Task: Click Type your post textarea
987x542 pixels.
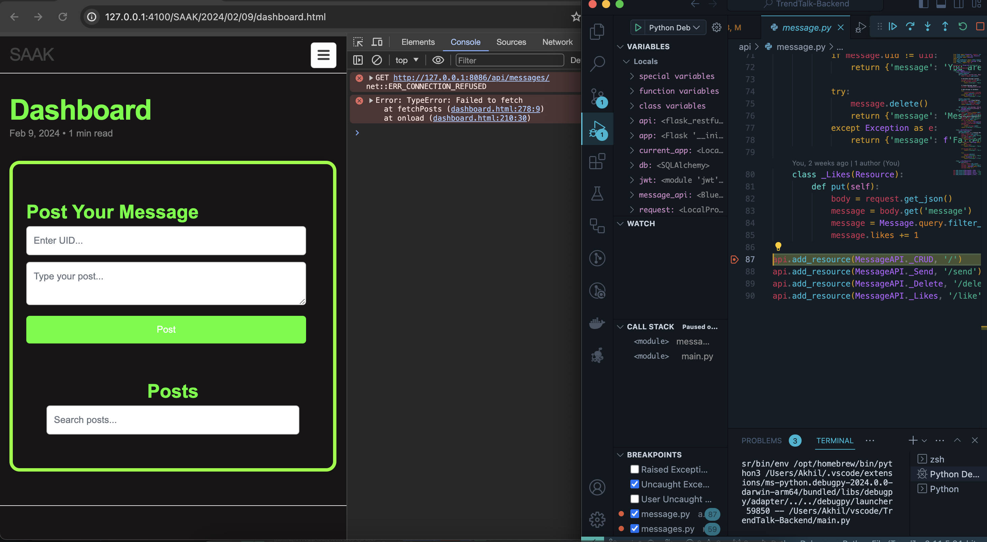Action: point(166,283)
